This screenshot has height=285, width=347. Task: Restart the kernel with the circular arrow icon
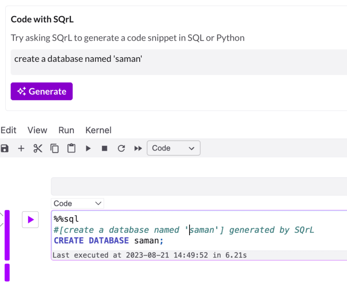[121, 148]
